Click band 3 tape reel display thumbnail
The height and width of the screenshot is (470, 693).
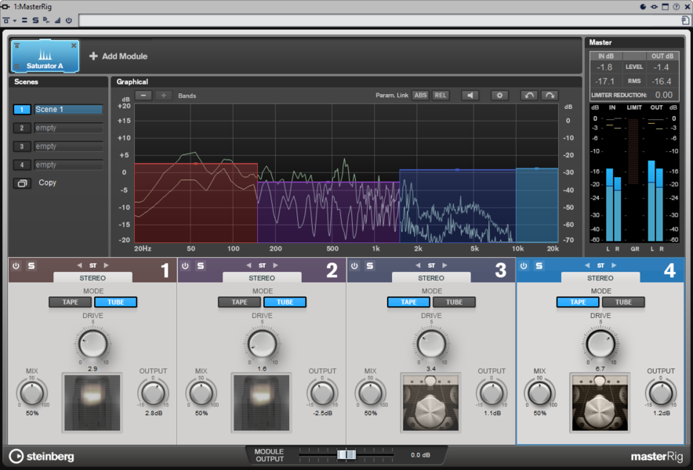tap(431, 403)
